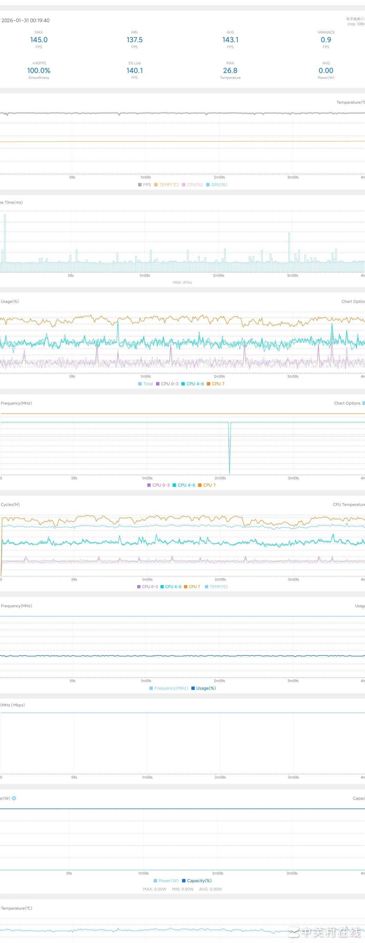The image size is (365, 943).
Task: Click the gray FPS legend square
Action: click(x=140, y=185)
